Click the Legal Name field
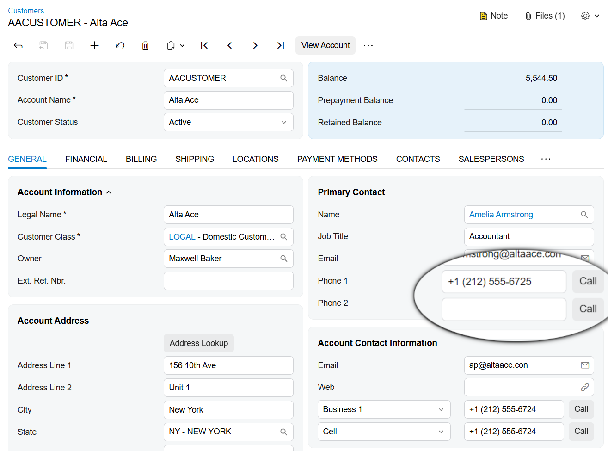This screenshot has width=608, height=451. [228, 215]
